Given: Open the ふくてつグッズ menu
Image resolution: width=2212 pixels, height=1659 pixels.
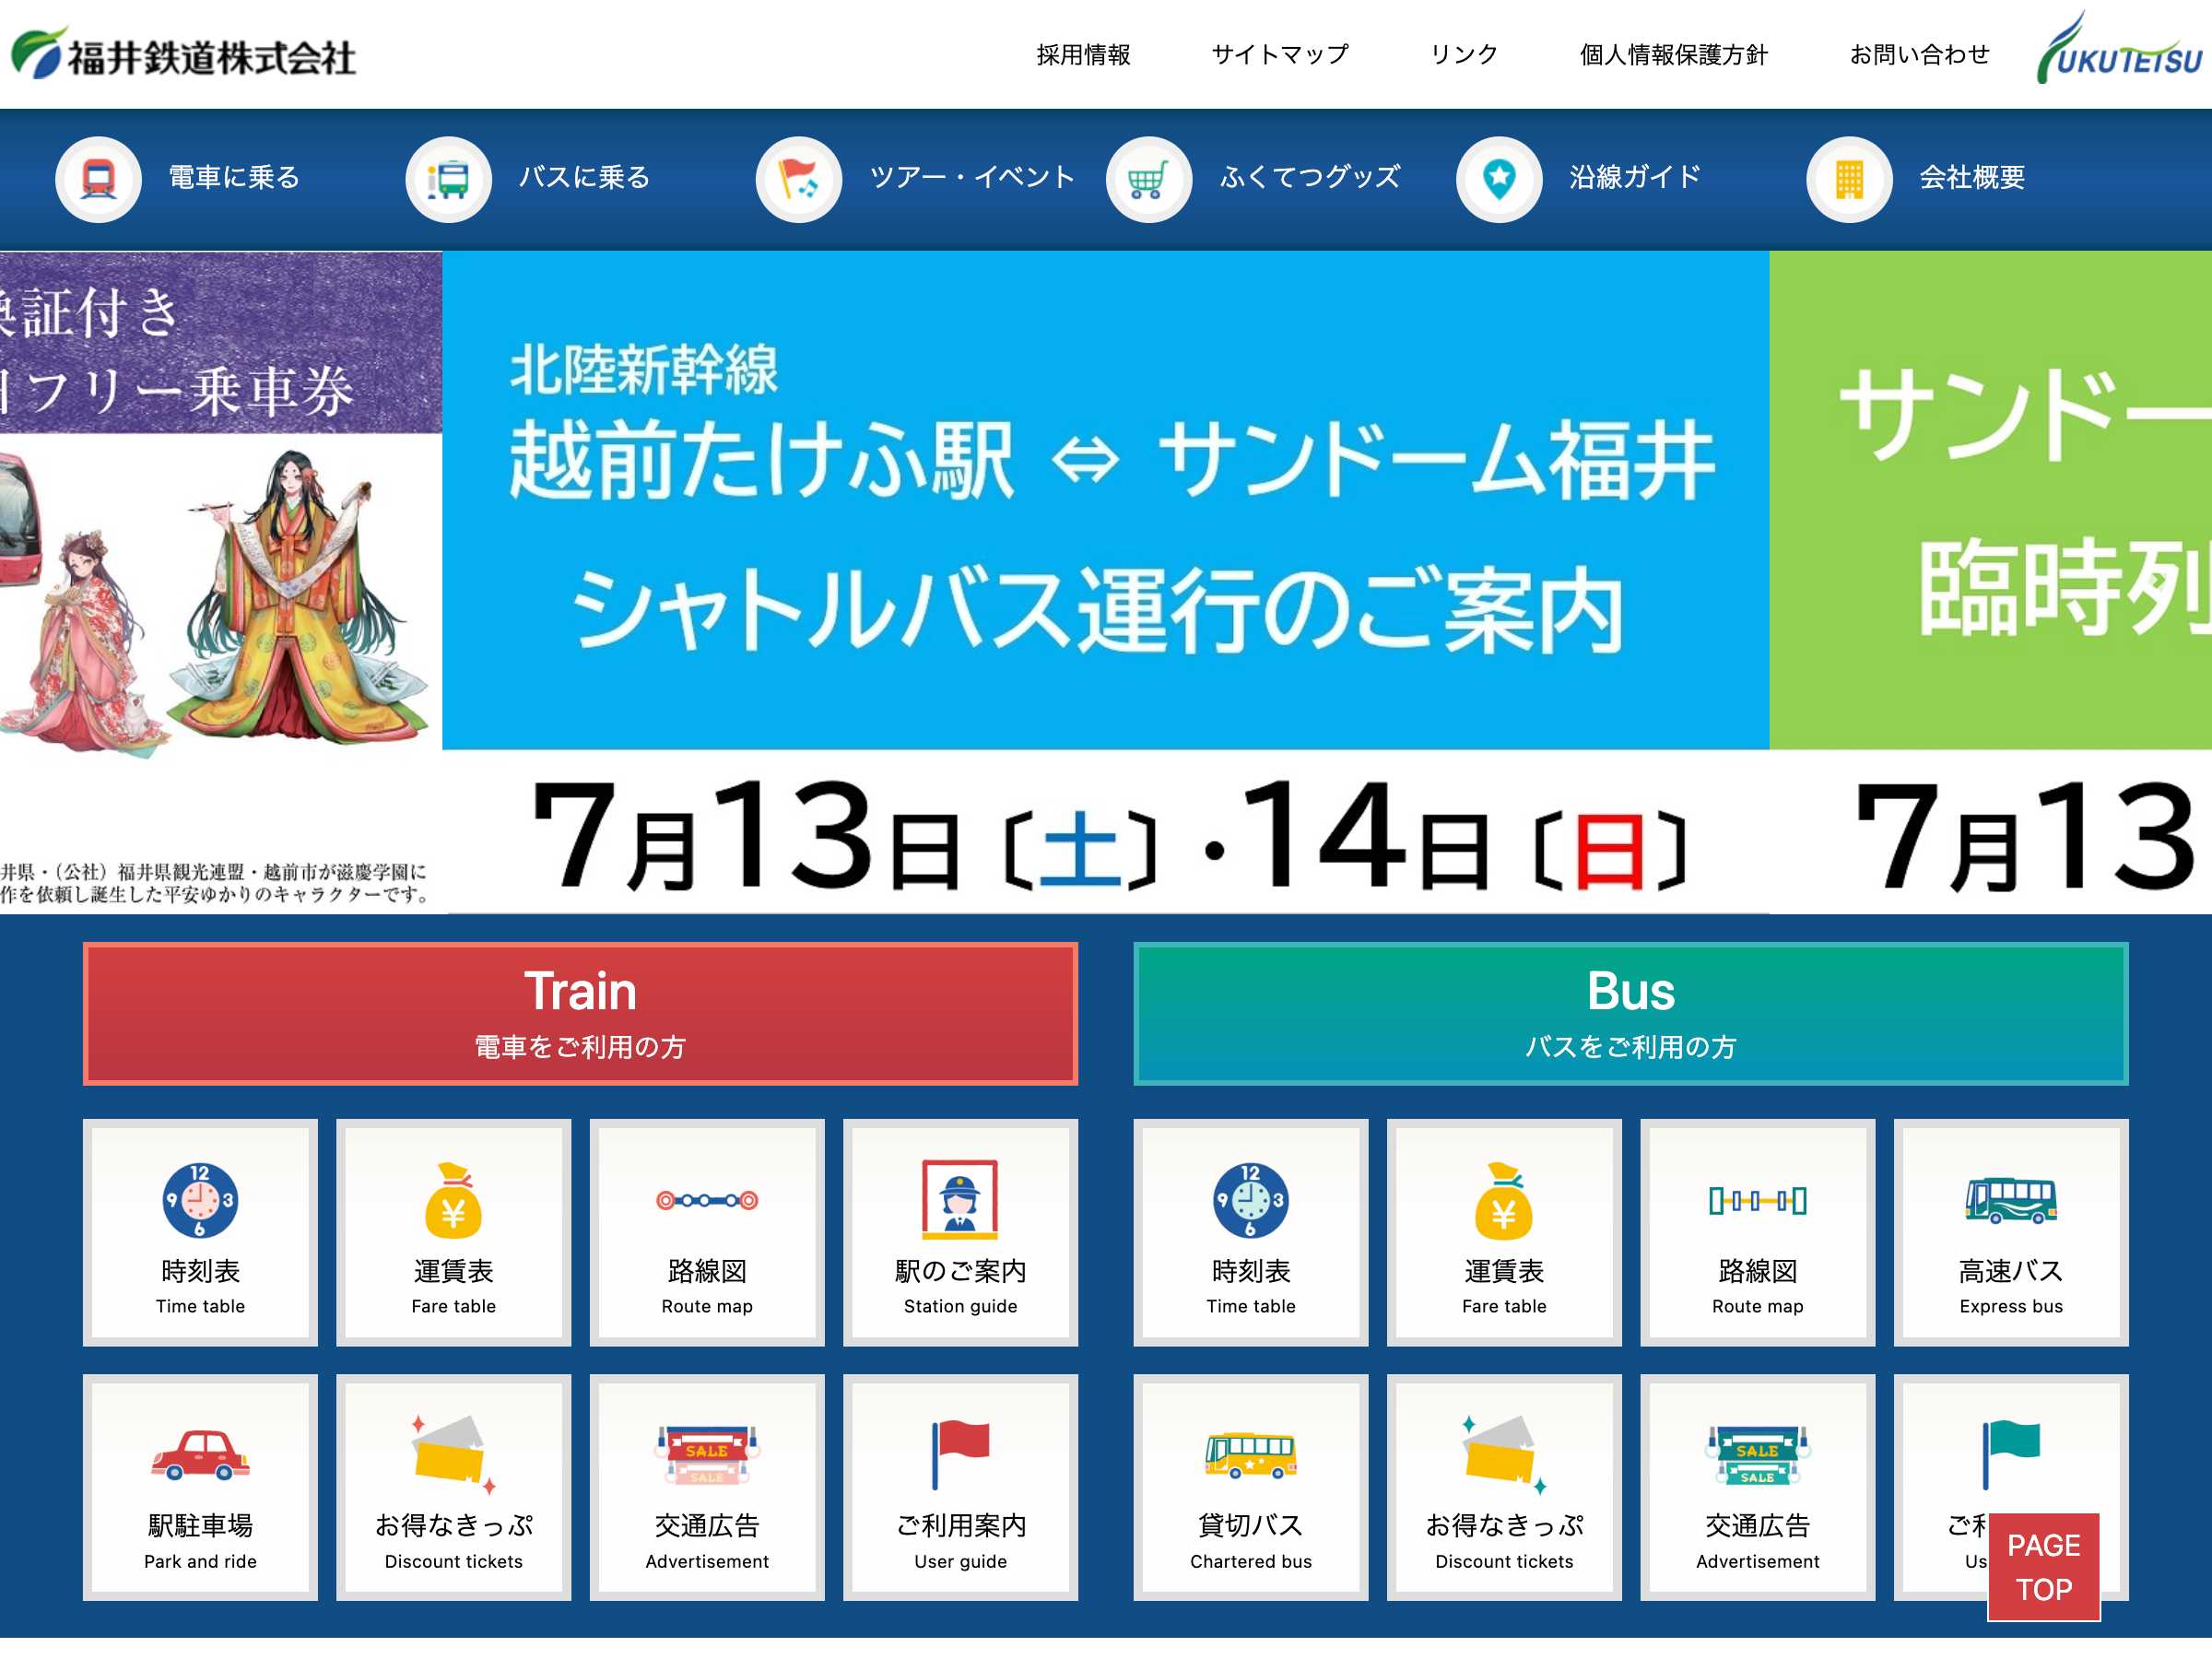Looking at the screenshot, I should pos(1310,177).
